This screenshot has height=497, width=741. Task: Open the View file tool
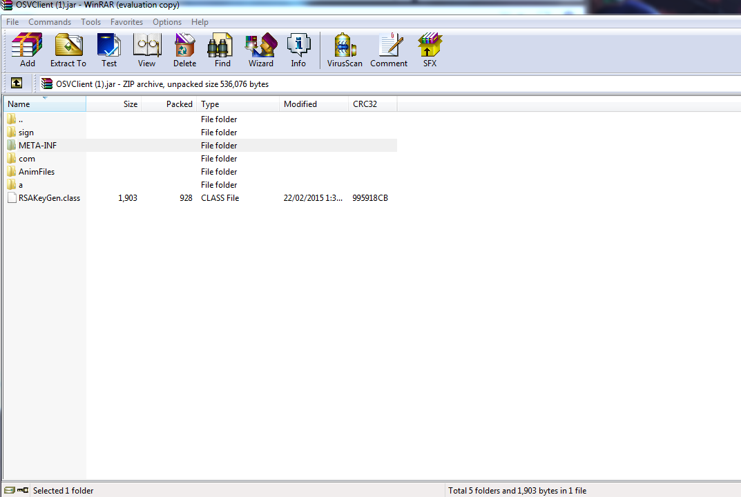point(147,45)
